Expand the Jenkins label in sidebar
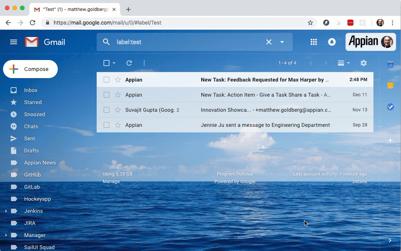 coord(6,211)
